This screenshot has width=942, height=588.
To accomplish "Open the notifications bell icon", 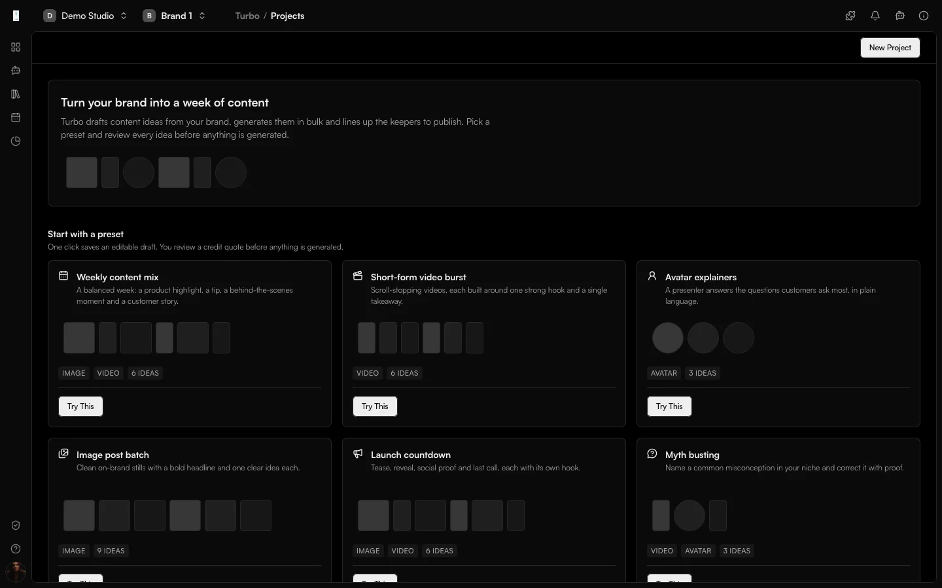I will pyautogui.click(x=875, y=16).
